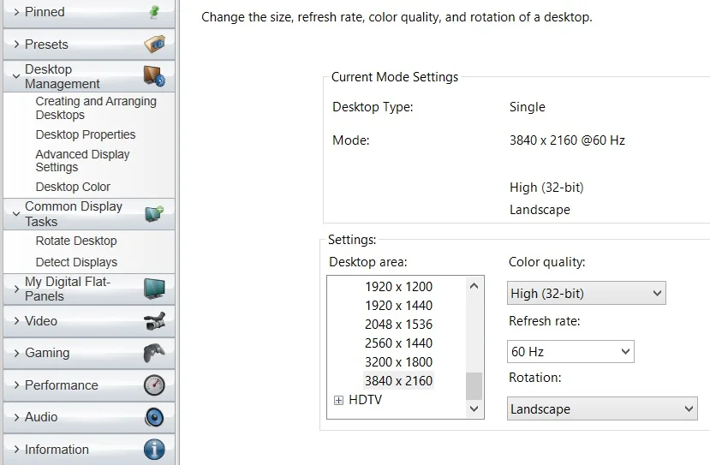Viewport: 710px width, 465px height.
Task: Expand the My Digital Flat-Panels chevron
Action: (x=16, y=289)
